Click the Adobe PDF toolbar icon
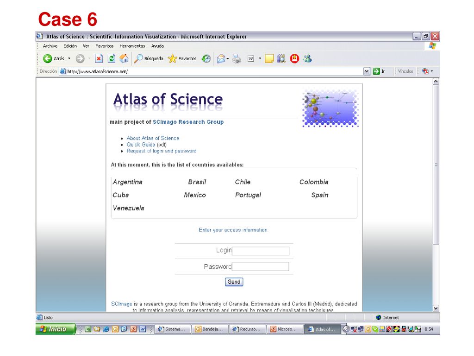This screenshot has width=474, height=356. pyautogui.click(x=425, y=71)
